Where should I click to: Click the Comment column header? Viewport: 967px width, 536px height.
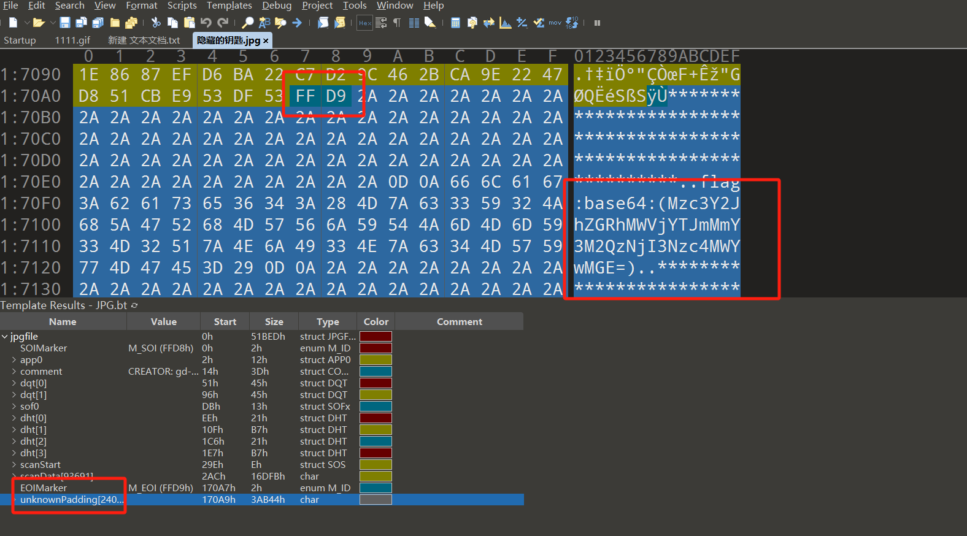tap(459, 322)
